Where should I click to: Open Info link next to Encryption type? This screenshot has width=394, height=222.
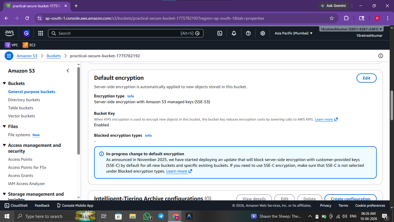pyautogui.click(x=131, y=96)
